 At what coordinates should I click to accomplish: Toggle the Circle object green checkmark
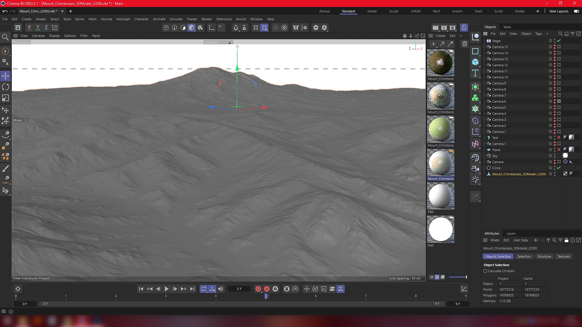point(559,168)
